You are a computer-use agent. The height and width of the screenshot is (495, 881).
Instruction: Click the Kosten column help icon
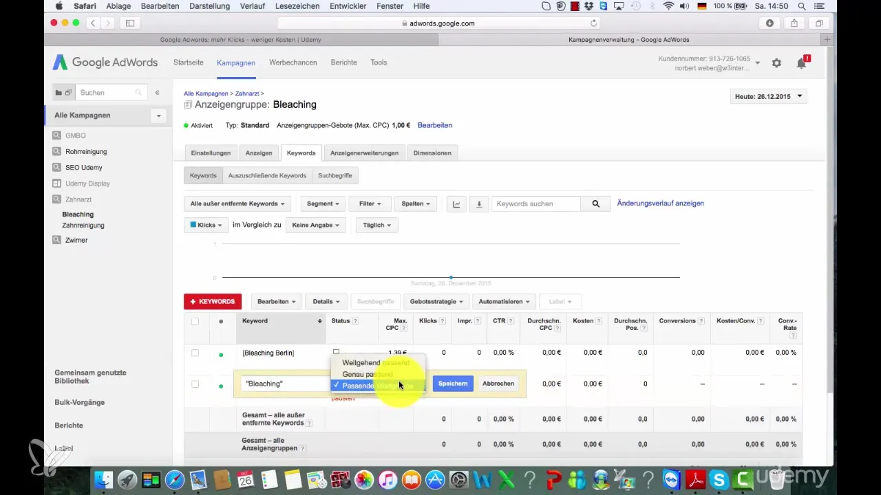599,321
